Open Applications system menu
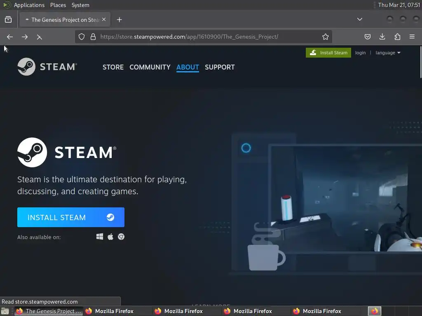Viewport: 422px width, 316px height. pyautogui.click(x=29, y=5)
